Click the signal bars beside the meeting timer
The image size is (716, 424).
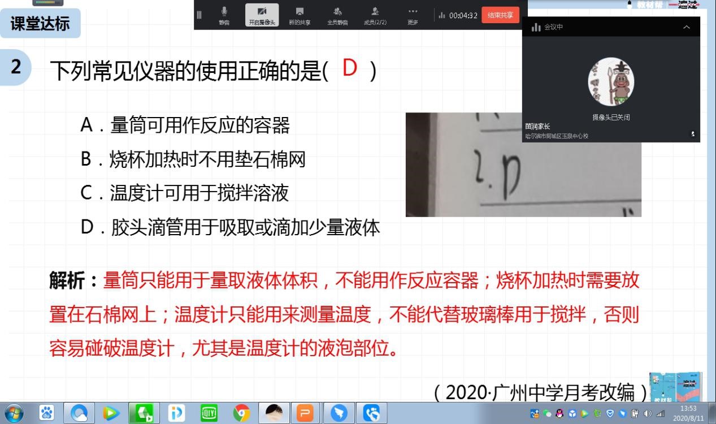[442, 16]
